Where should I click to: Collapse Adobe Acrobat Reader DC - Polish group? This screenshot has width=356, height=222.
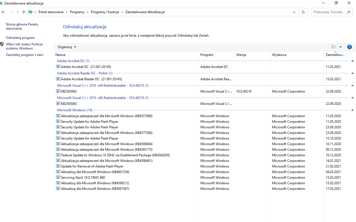pos(352,73)
